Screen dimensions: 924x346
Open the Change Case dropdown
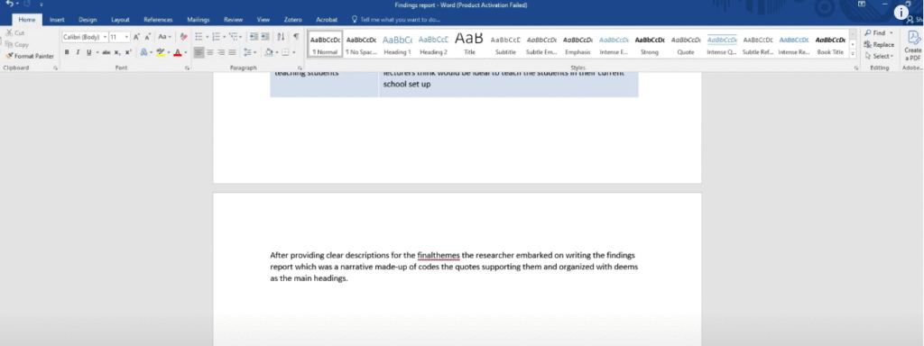(x=165, y=36)
